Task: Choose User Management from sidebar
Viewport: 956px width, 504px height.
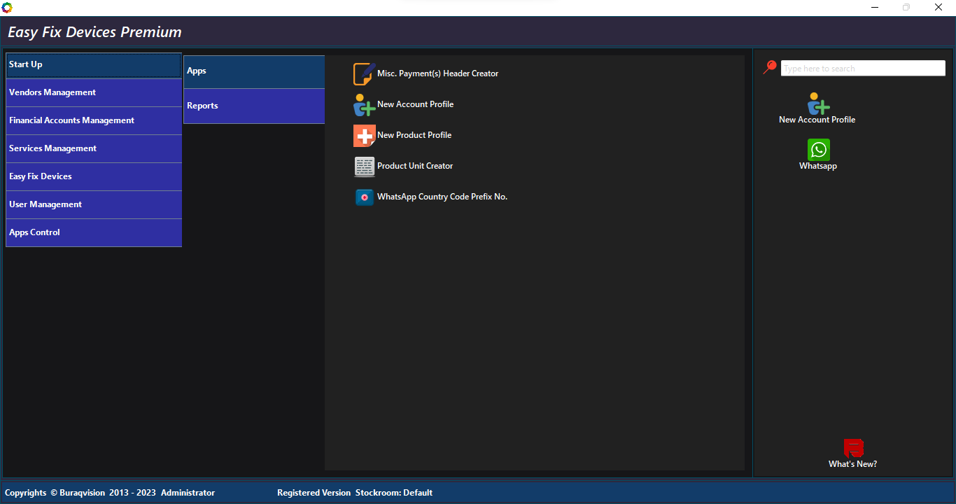Action: point(94,204)
